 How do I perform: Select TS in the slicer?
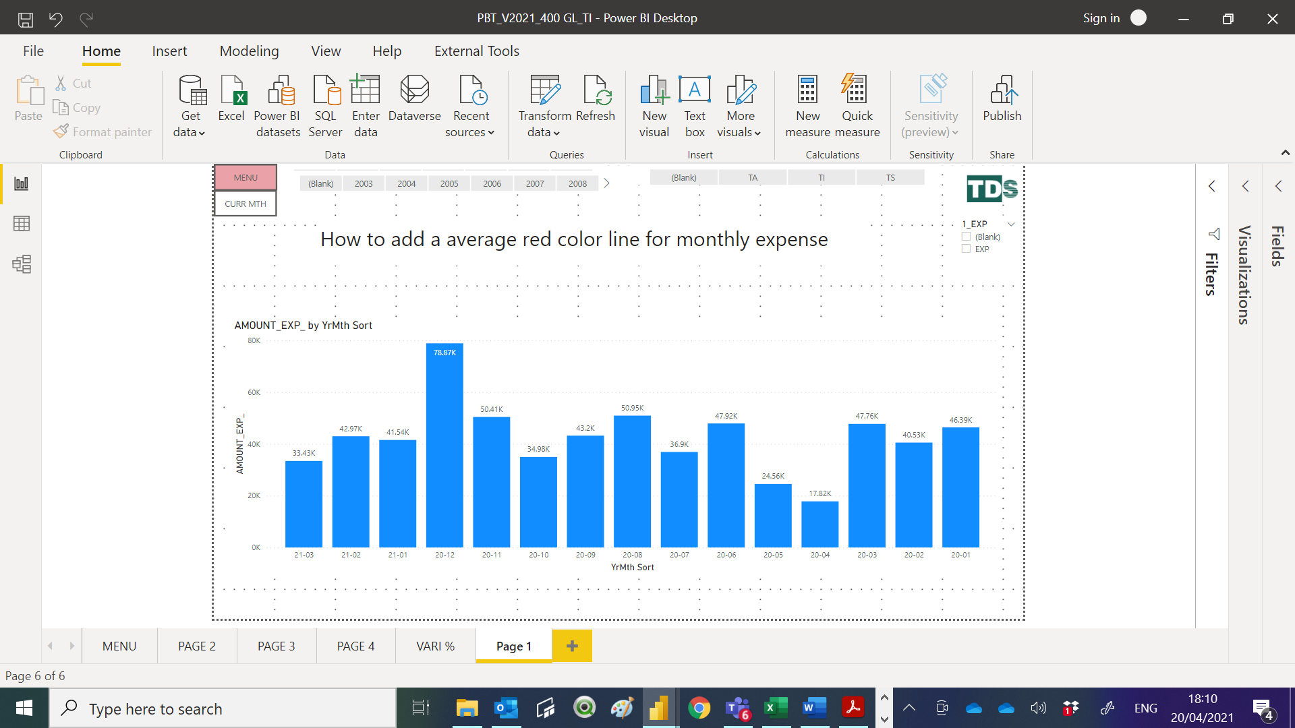(x=890, y=178)
